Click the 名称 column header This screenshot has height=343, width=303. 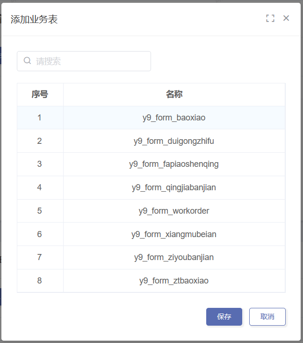[x=174, y=95]
